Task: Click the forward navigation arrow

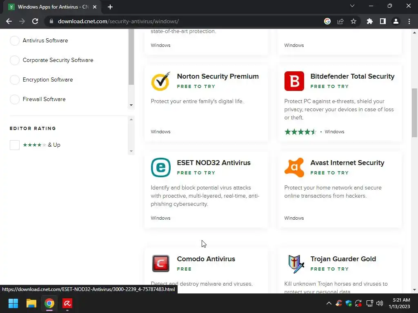Action: tap(22, 21)
